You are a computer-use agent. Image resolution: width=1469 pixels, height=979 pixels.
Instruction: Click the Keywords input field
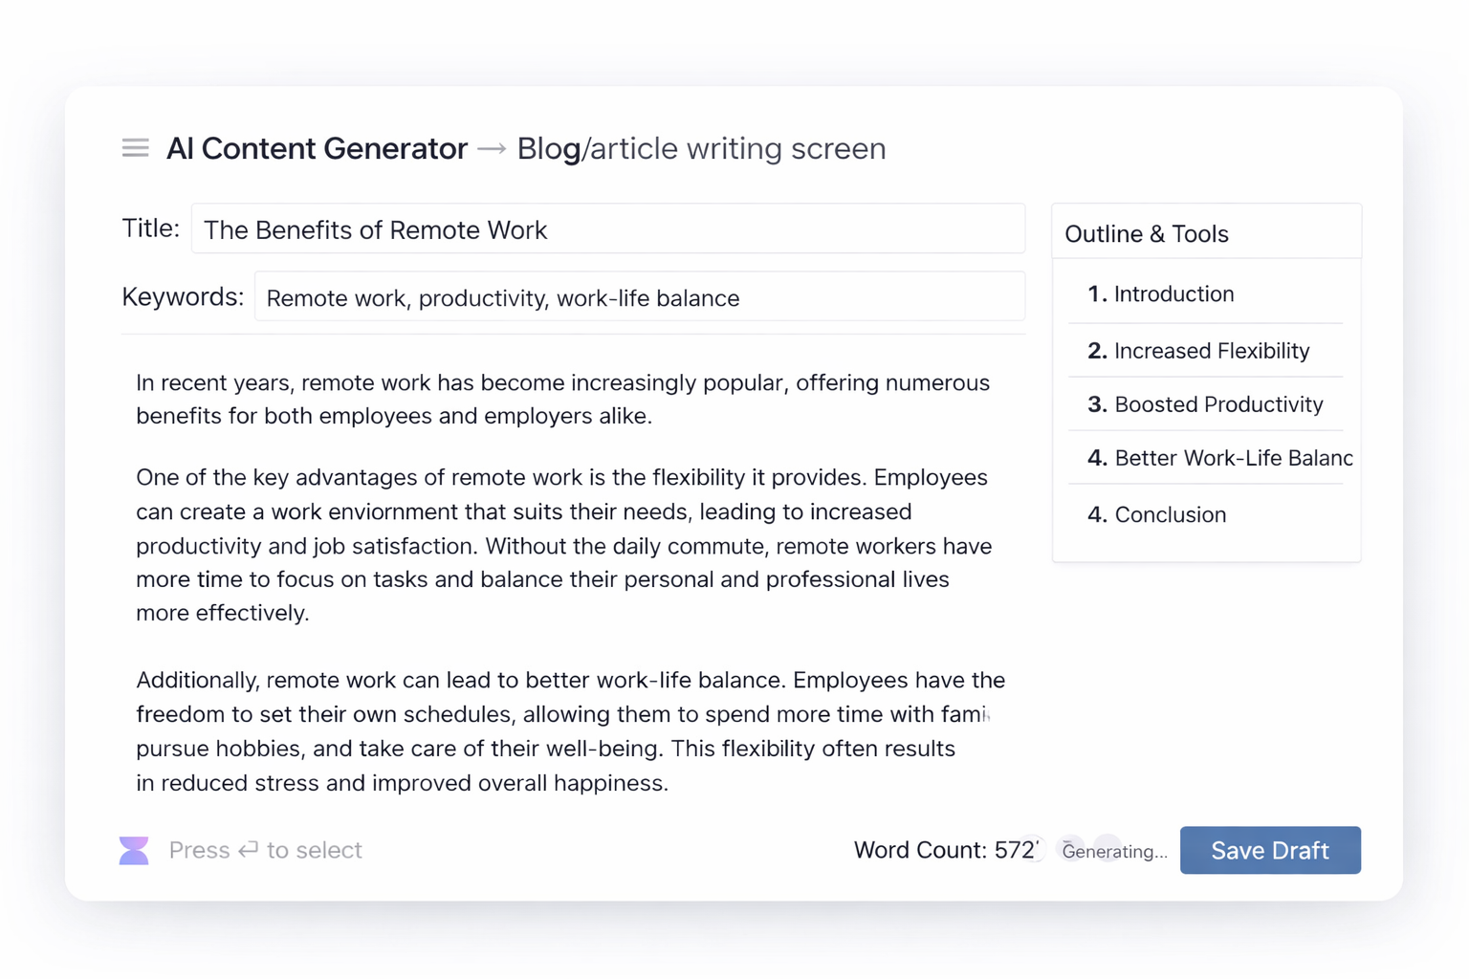641,297
